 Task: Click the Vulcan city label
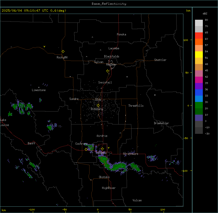click(x=137, y=200)
